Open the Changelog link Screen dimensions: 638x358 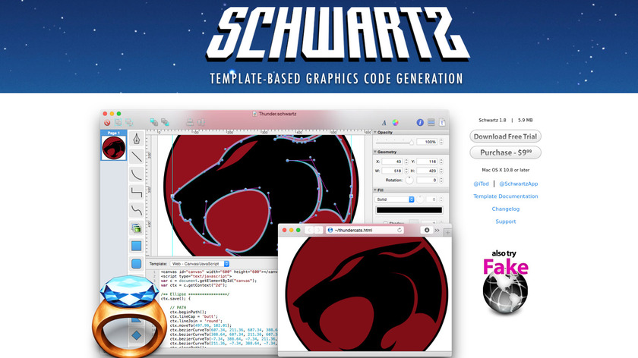[x=505, y=209]
